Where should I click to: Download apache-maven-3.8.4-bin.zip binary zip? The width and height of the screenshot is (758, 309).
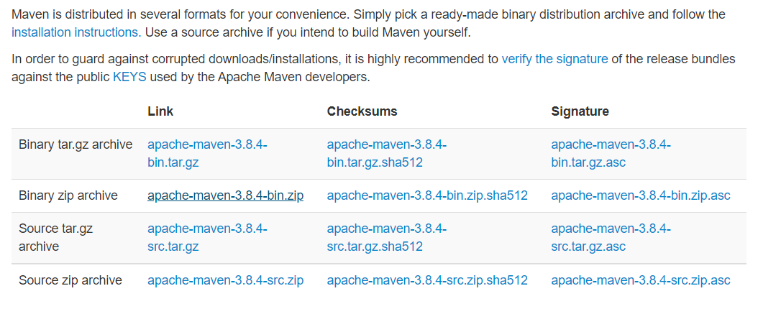tap(226, 195)
